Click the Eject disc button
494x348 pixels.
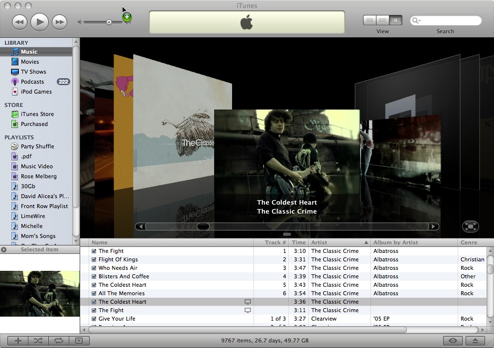[x=475, y=341]
